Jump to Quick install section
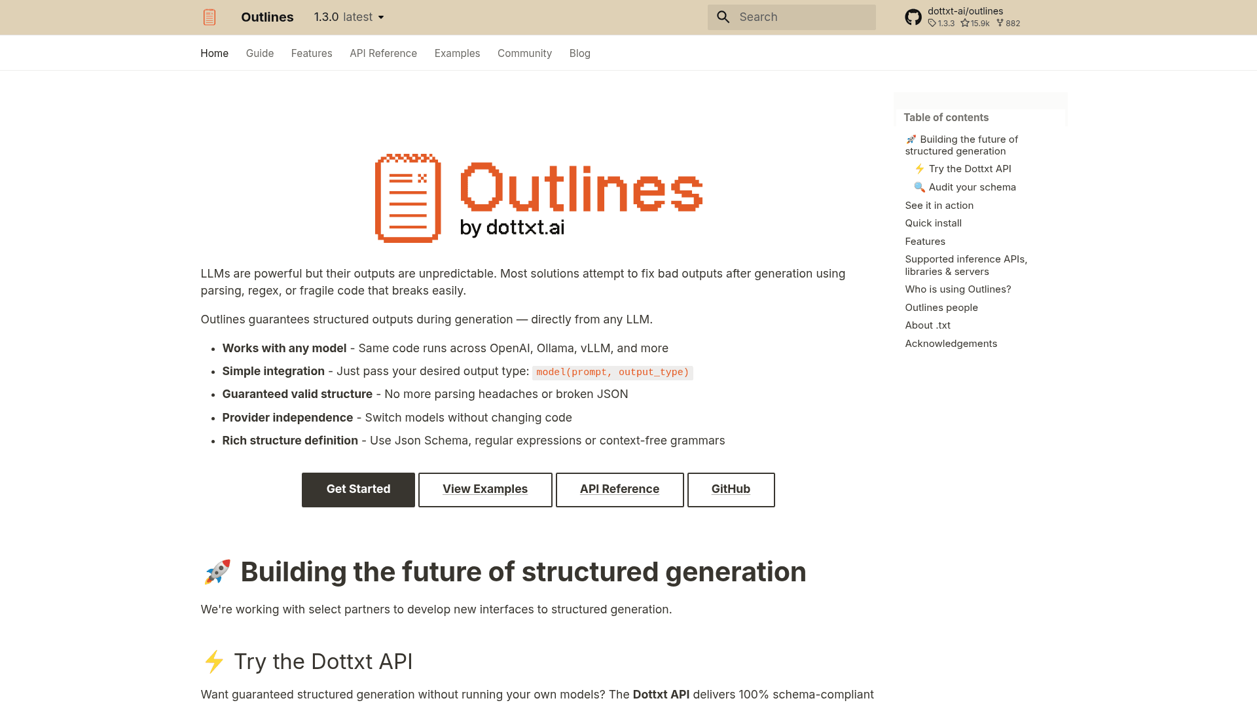Image resolution: width=1257 pixels, height=707 pixels. pos(933,223)
